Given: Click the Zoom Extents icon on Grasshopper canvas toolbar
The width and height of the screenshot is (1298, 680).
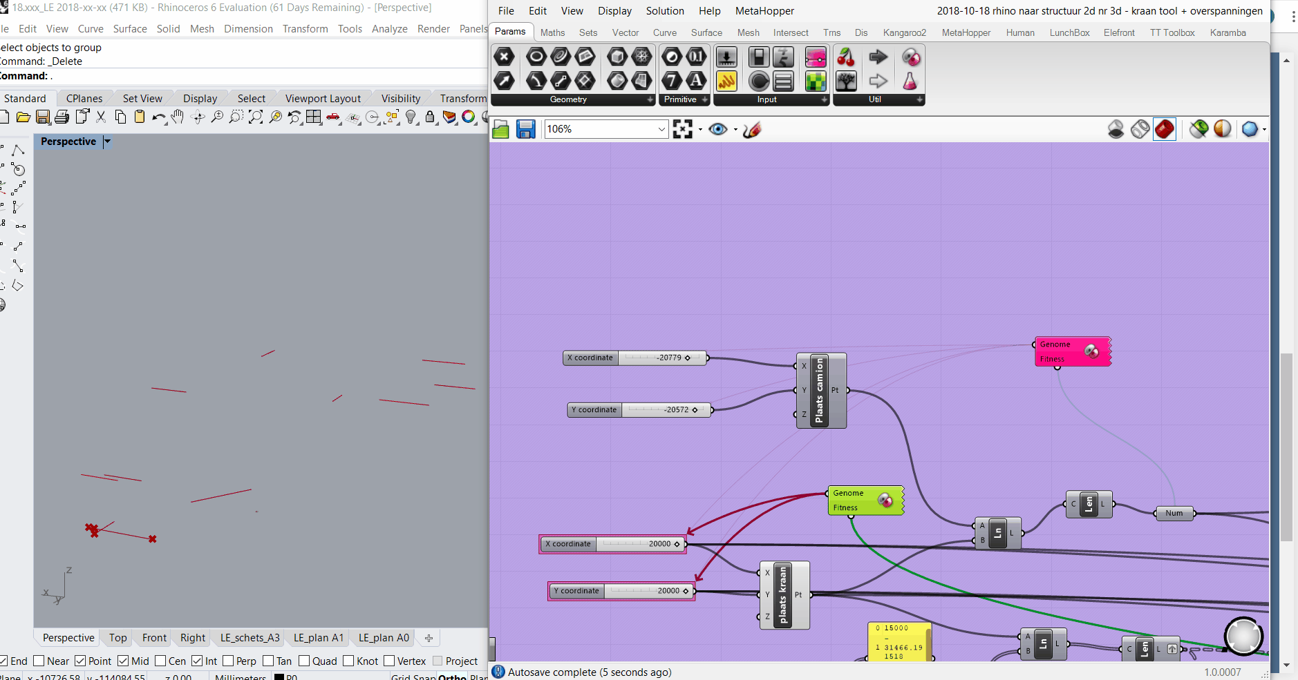Looking at the screenshot, I should [683, 129].
